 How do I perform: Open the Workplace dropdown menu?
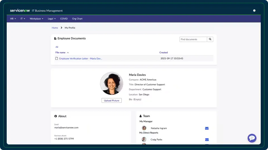36,19
